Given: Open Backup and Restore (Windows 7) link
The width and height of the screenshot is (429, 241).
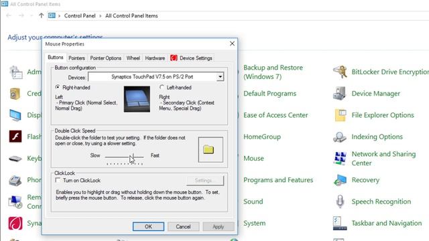Looking at the screenshot, I should [273, 72].
